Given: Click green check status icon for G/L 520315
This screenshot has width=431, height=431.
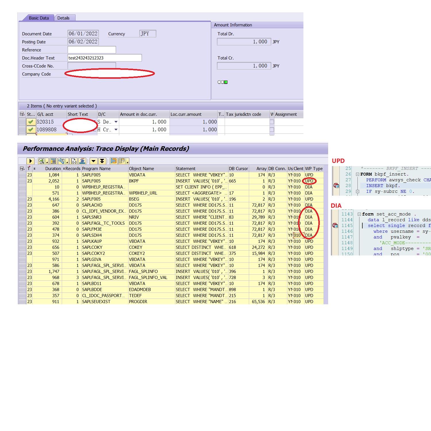Looking at the screenshot, I should pyautogui.click(x=31, y=122).
